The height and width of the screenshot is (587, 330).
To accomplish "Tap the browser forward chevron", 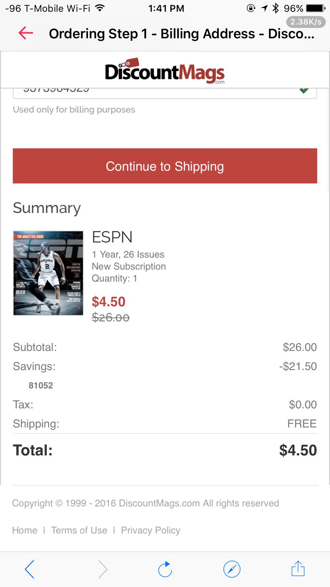I will pos(103,569).
